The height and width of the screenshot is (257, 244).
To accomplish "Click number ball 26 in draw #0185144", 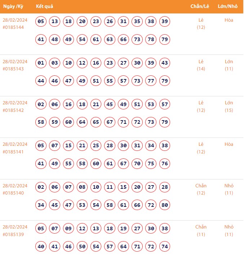I will click(x=110, y=22).
